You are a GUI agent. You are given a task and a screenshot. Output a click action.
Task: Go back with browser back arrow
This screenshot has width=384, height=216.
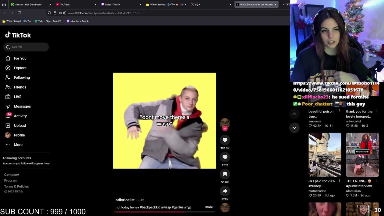5,13
